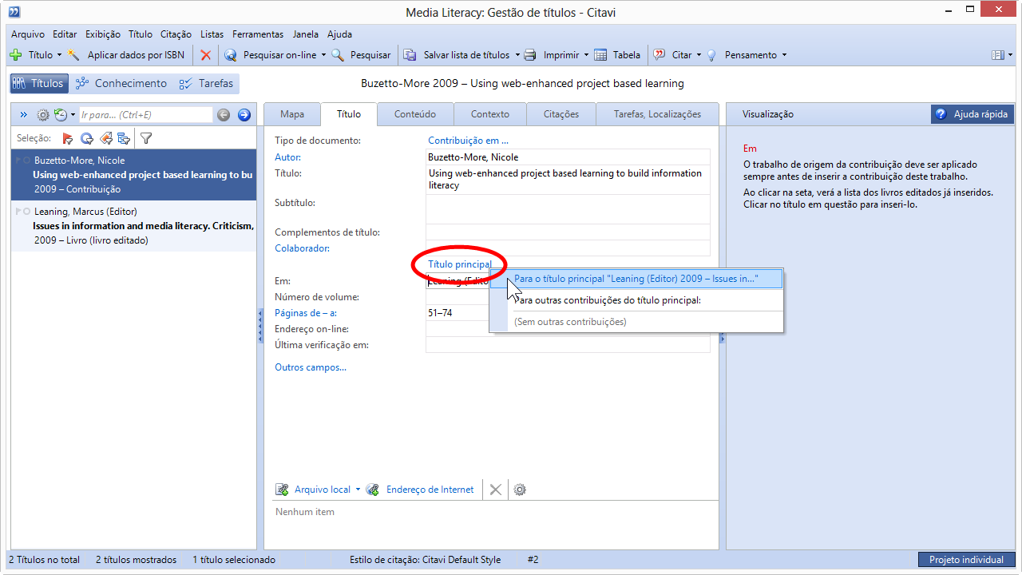Open the Citar dropdown arrow
Viewport: 1022px width, 575px height.
pos(699,55)
